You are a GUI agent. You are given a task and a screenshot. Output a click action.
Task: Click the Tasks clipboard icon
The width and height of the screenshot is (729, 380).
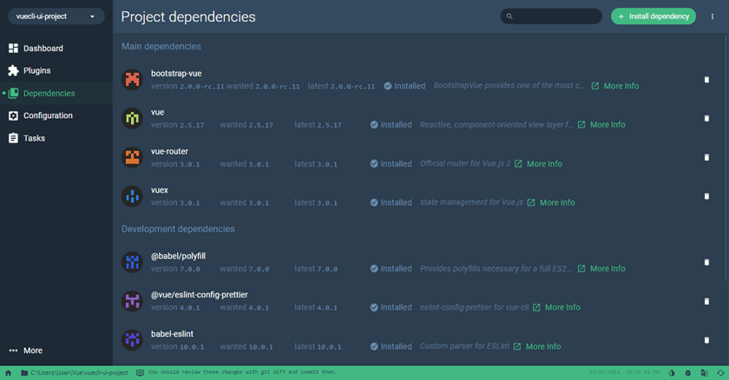pyautogui.click(x=14, y=138)
